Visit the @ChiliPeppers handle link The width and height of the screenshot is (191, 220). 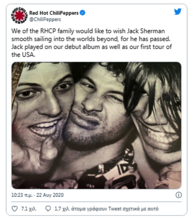click(x=45, y=19)
